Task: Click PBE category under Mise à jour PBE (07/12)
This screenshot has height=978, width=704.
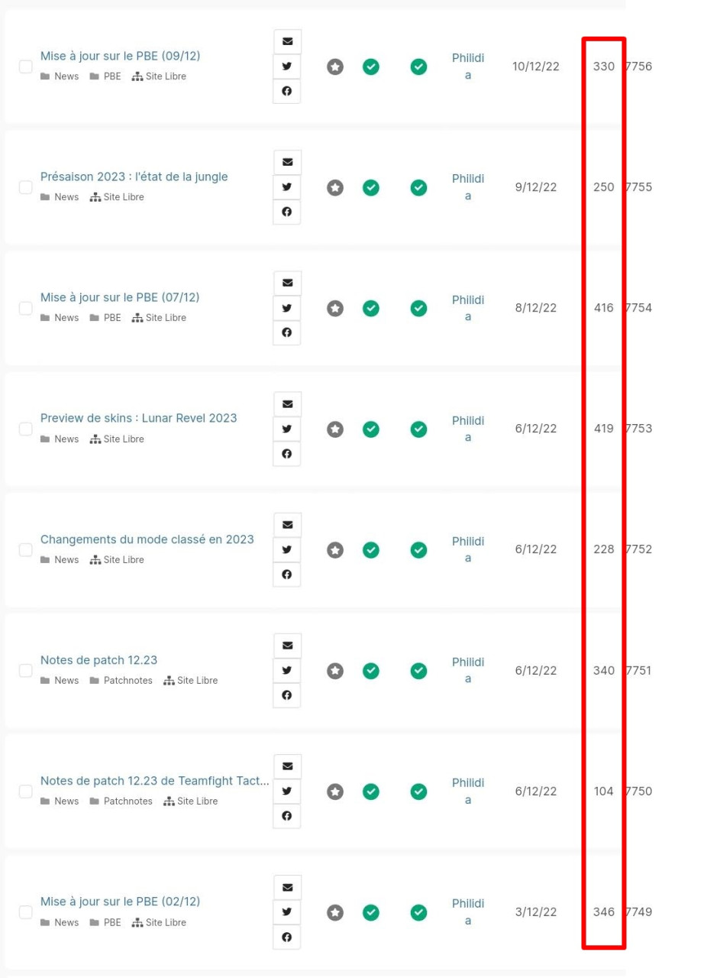Action: click(x=112, y=318)
